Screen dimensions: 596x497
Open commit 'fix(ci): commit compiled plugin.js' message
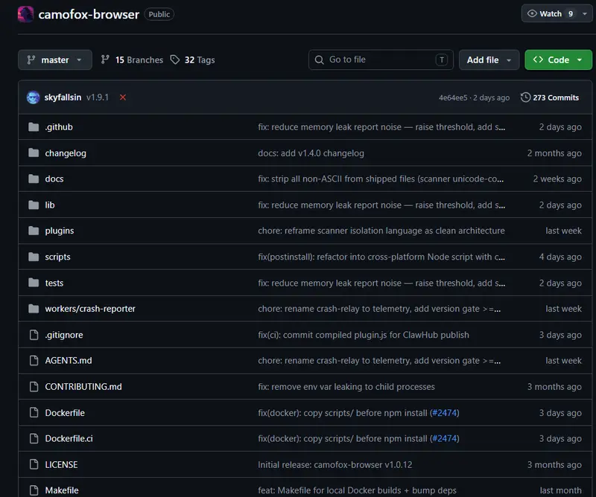click(x=364, y=335)
